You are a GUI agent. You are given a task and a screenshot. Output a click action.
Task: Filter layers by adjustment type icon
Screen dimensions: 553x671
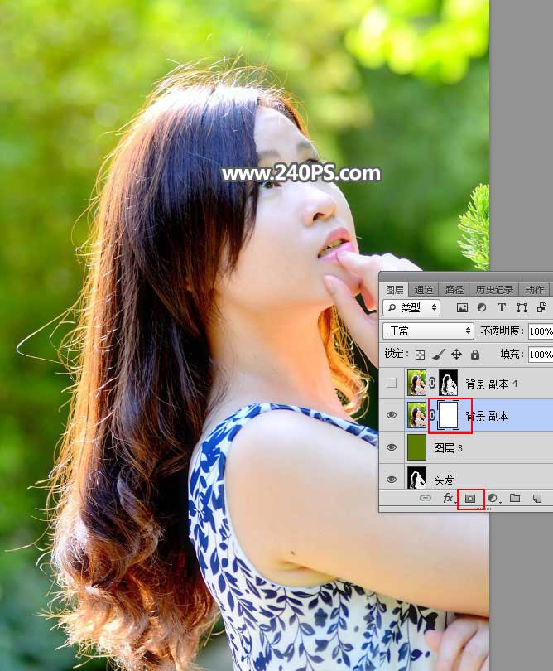pyautogui.click(x=481, y=307)
